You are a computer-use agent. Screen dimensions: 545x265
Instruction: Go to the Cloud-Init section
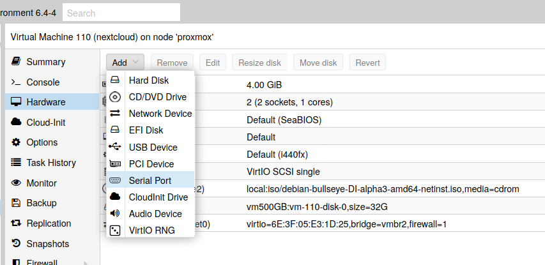click(45, 123)
